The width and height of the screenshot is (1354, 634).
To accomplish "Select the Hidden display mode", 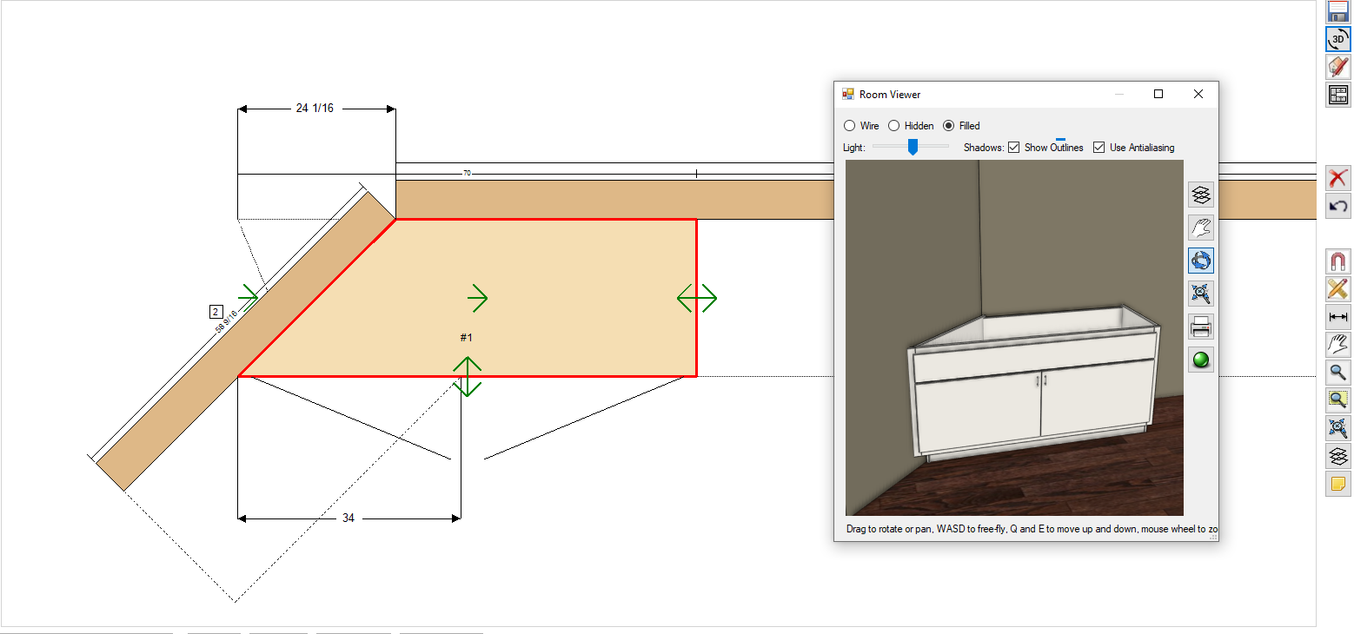I will pyautogui.click(x=893, y=126).
